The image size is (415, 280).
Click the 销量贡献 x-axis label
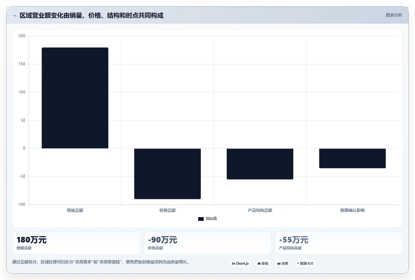pos(75,211)
